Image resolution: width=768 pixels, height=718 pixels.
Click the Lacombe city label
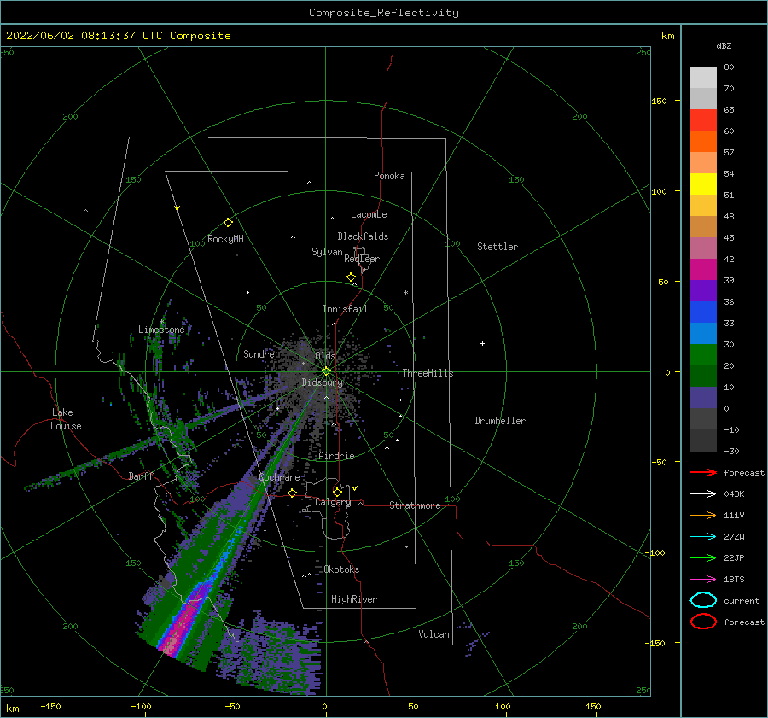(369, 214)
